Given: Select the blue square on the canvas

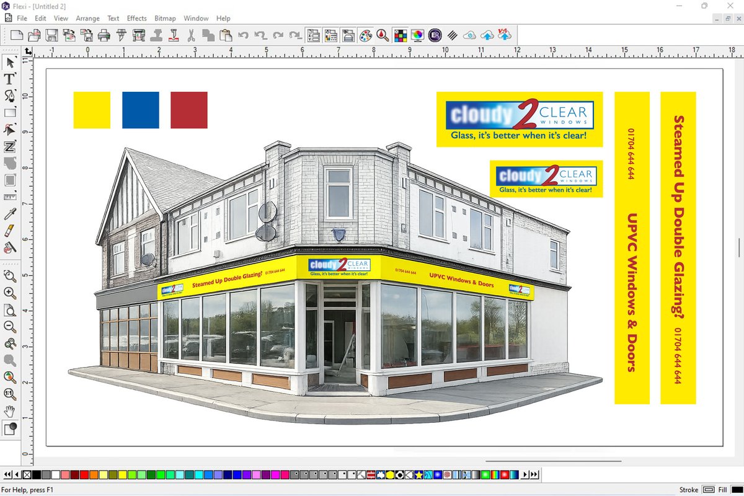Looking at the screenshot, I should tap(141, 110).
